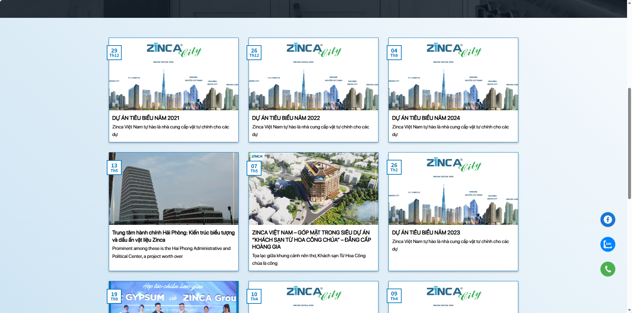The width and height of the screenshot is (632, 313).
Task: Click the 07 Th5 date badge
Action: 254,168
